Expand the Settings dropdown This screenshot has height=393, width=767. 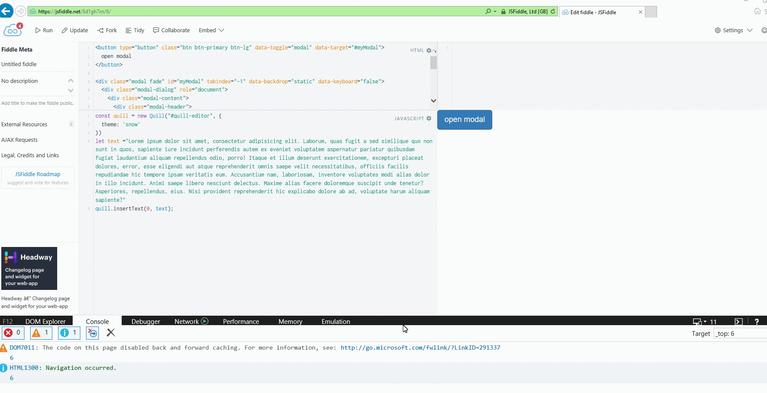(x=733, y=30)
